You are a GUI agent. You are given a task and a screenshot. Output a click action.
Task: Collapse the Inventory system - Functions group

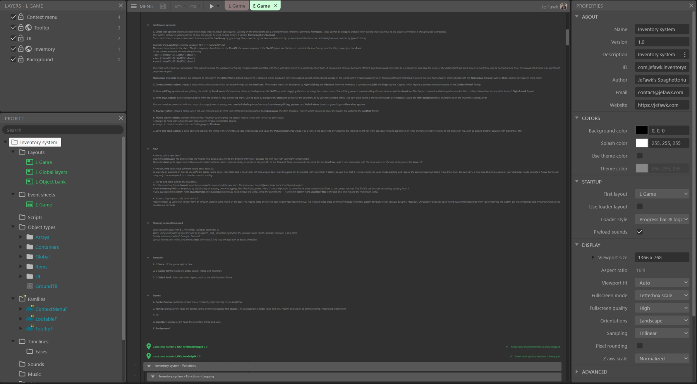pos(149,366)
